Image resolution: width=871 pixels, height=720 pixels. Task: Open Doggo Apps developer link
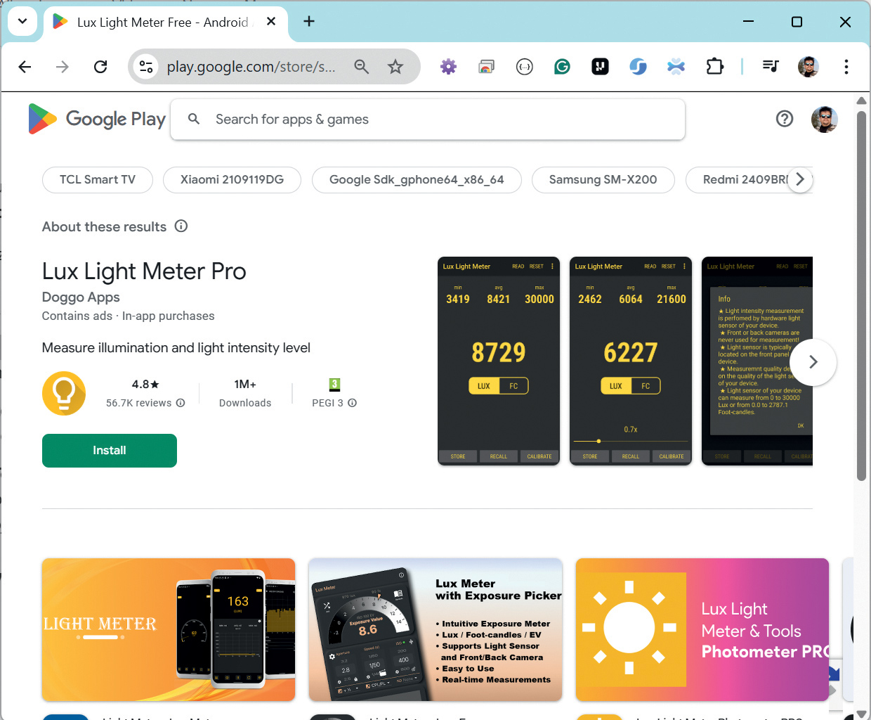(81, 297)
